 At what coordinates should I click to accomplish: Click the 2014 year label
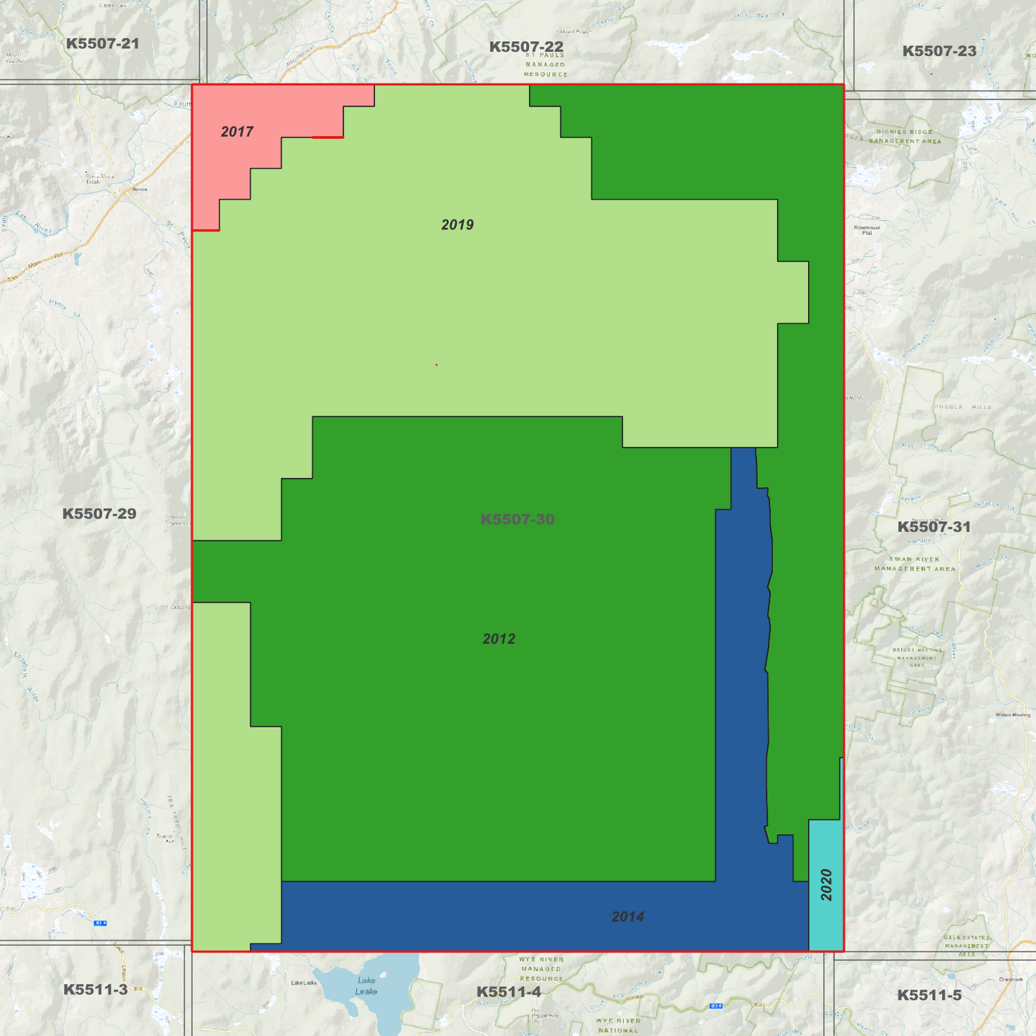click(628, 916)
